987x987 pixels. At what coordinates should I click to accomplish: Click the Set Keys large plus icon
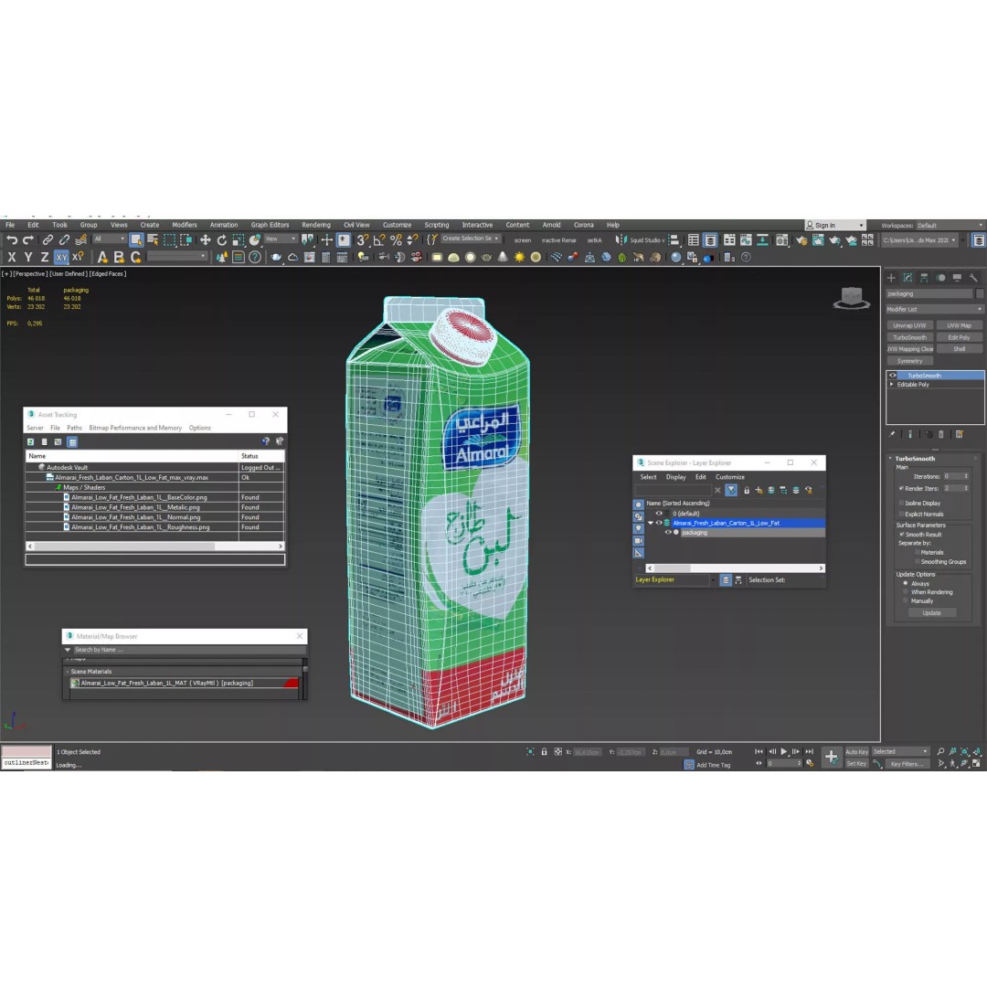[x=831, y=757]
